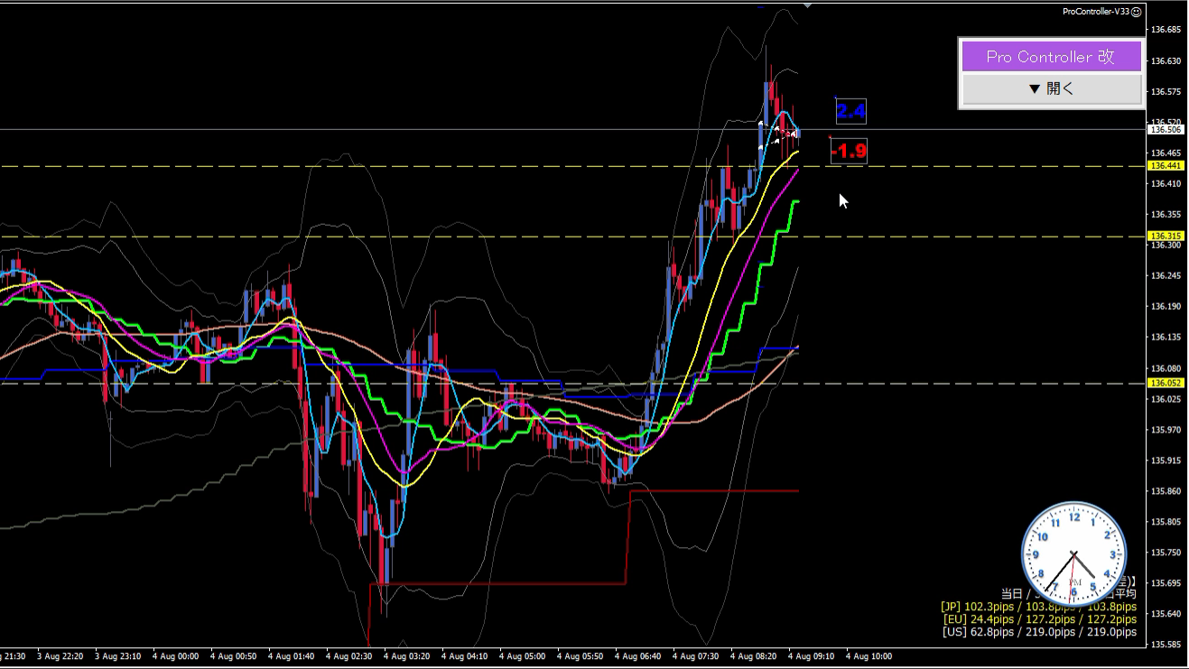
Task: Click the current price label 136.506
Action: [1165, 129]
